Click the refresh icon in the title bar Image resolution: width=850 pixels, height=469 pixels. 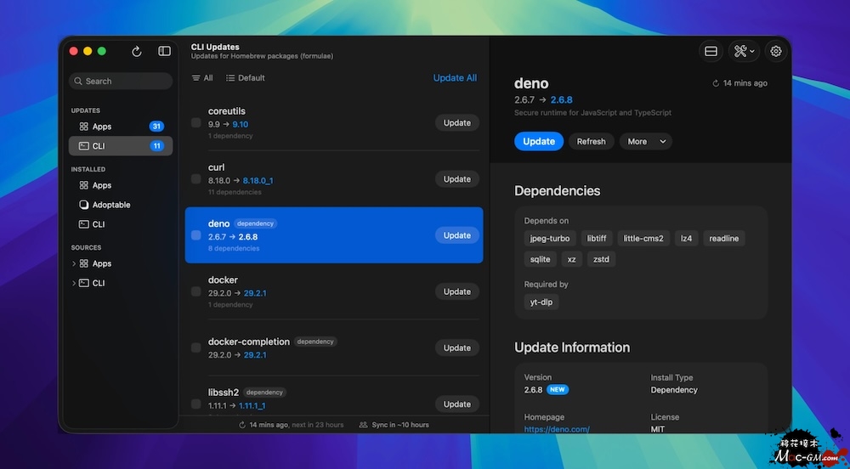pos(137,52)
